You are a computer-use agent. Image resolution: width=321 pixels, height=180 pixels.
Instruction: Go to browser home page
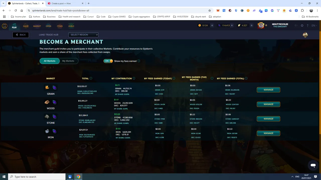(x=22, y=10)
